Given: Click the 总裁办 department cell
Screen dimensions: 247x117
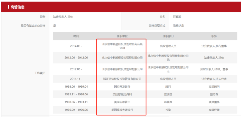Looking at the screenshot, I should (168, 102).
